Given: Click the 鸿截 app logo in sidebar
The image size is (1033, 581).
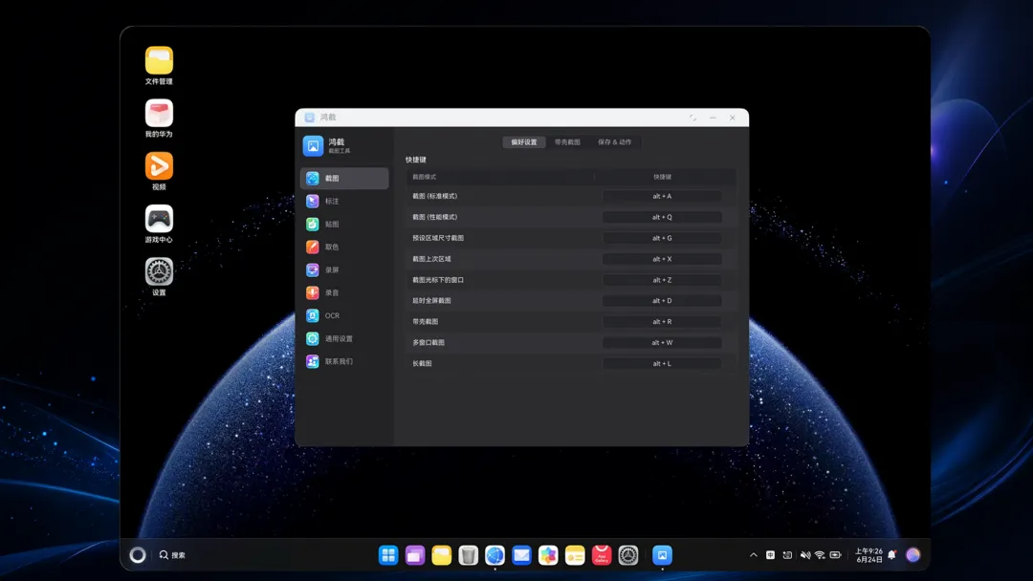Looking at the screenshot, I should (x=313, y=145).
